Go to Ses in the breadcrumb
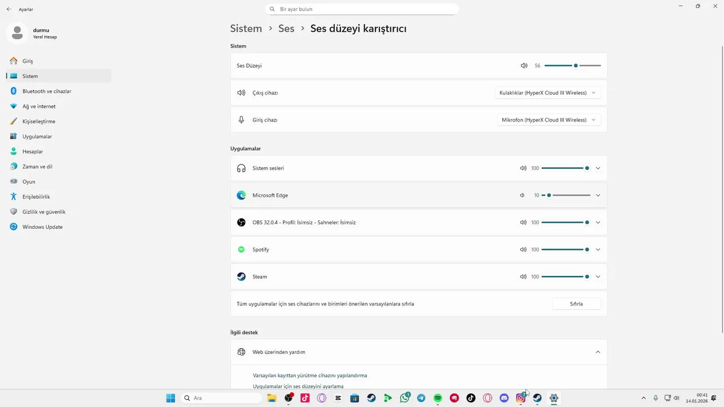This screenshot has width=724, height=407. tap(286, 28)
